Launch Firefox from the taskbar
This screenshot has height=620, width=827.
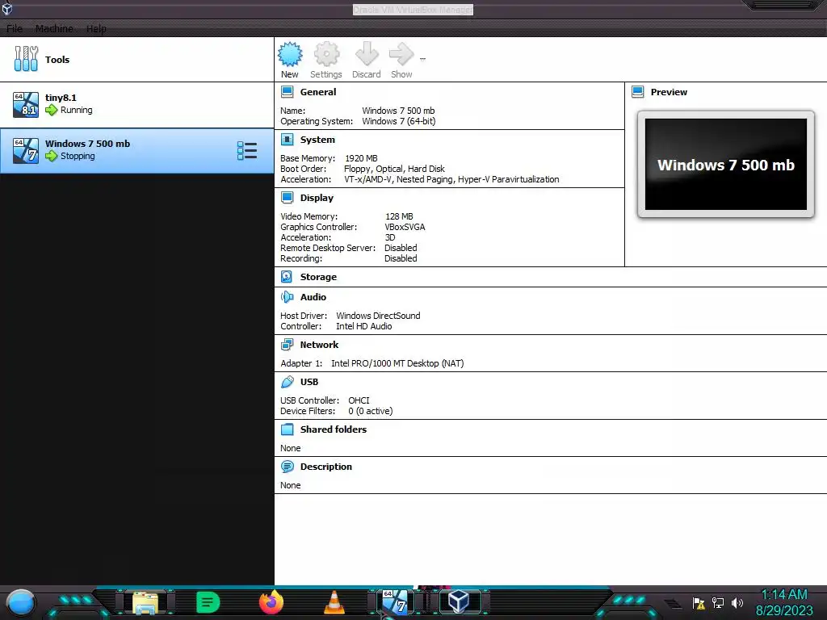(271, 602)
